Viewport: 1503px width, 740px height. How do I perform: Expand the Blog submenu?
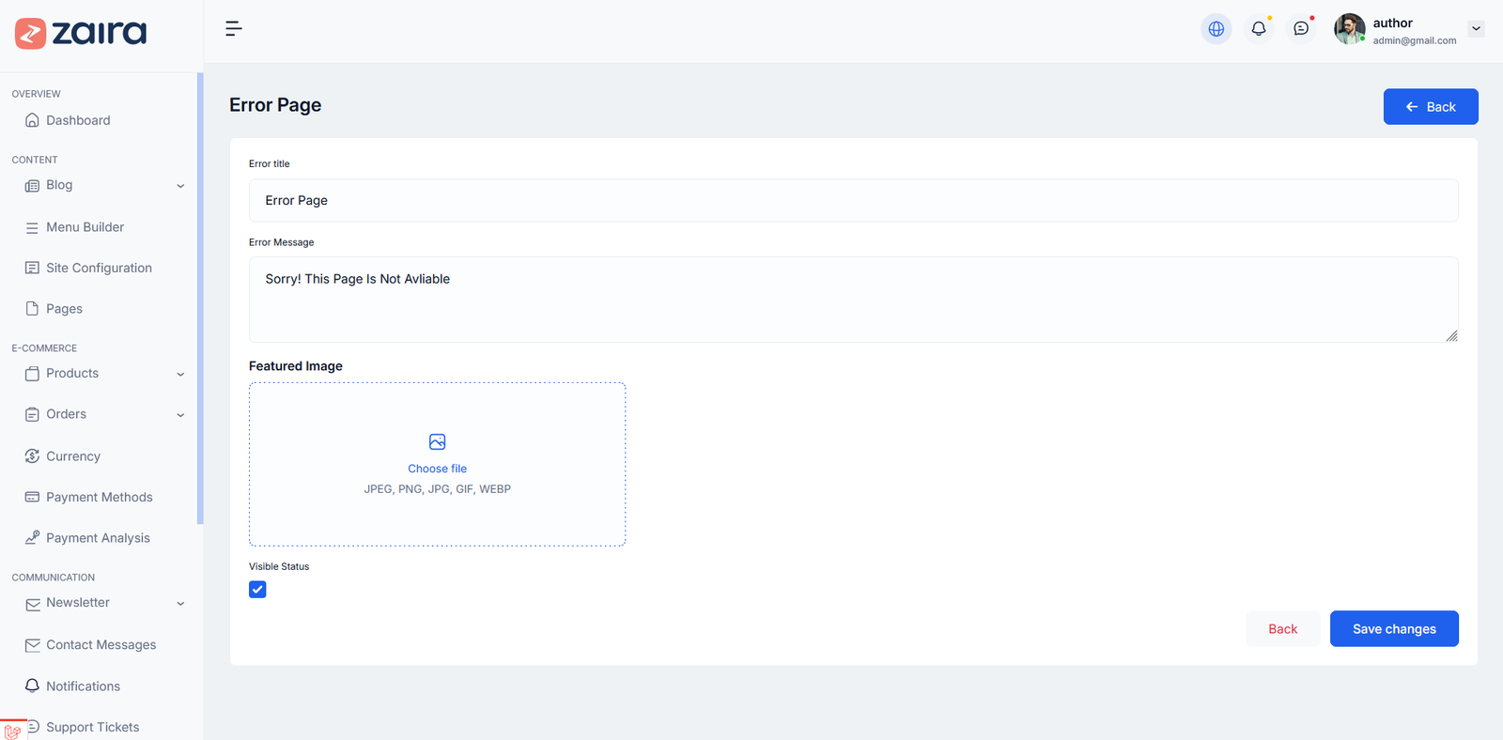tap(180, 186)
